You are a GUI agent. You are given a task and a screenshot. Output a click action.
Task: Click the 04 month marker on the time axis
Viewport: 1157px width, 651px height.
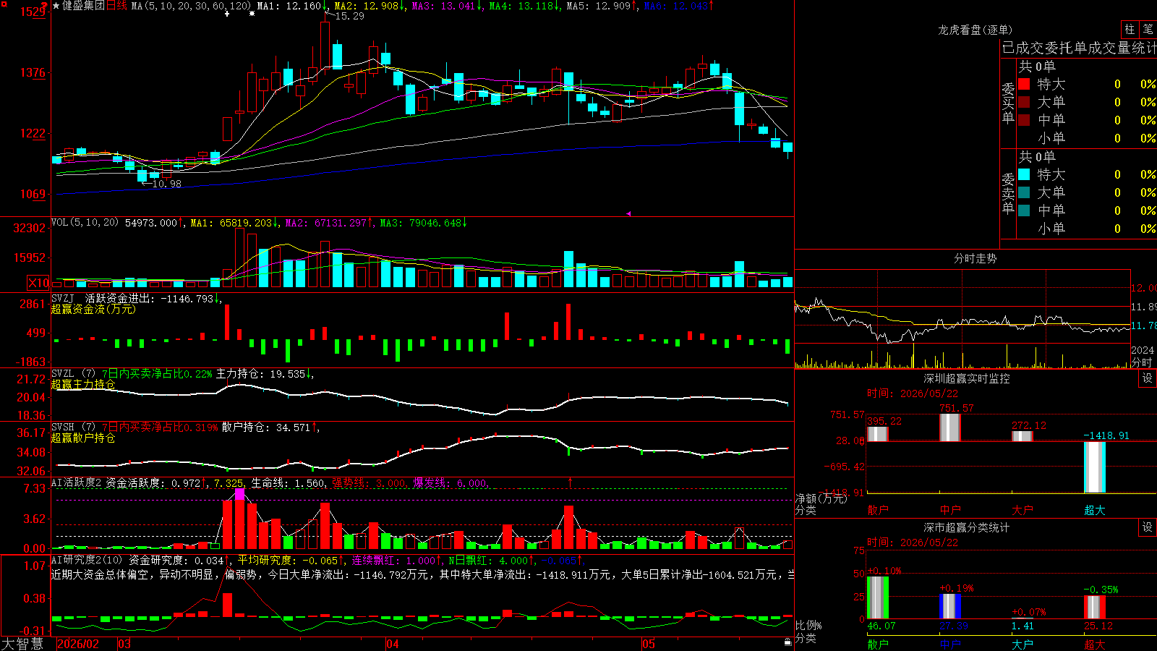click(x=393, y=644)
